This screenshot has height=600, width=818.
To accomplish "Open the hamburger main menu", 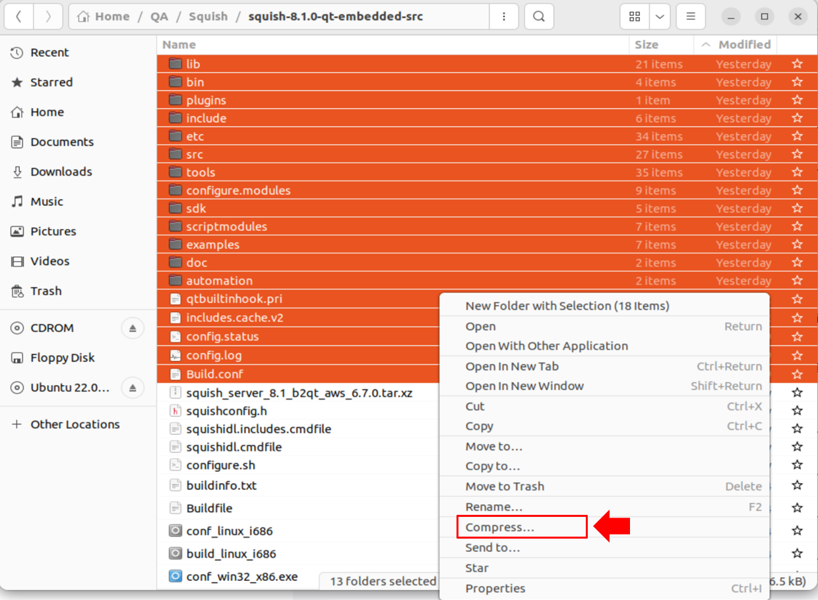I will [x=691, y=17].
